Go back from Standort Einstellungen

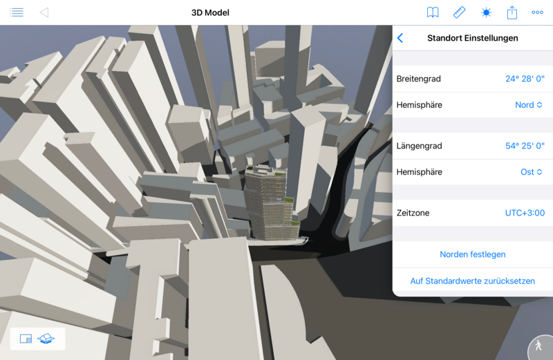400,38
